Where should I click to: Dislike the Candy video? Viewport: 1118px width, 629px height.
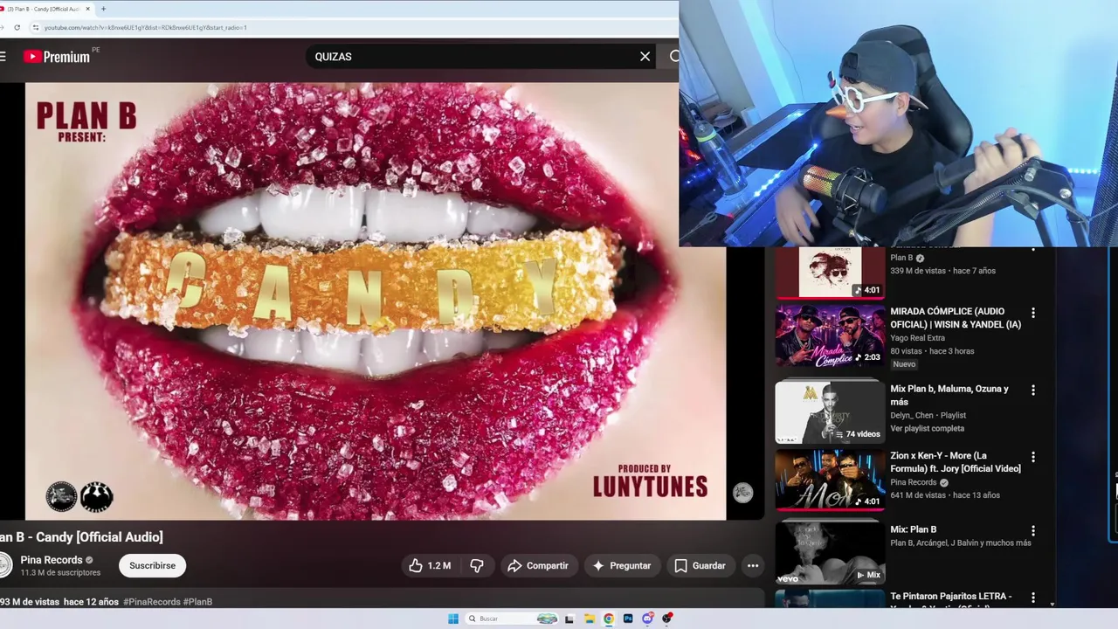477,565
